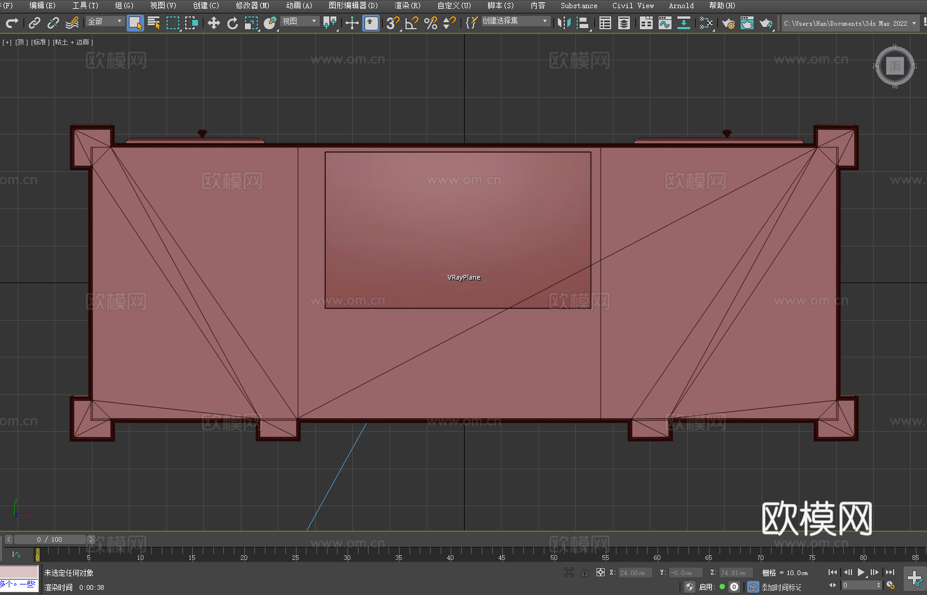Click Edit Named Selection Sets icon
Screen dimensions: 927x595
[x=472, y=23]
